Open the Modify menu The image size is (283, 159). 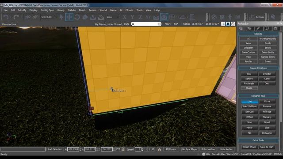point(22,10)
